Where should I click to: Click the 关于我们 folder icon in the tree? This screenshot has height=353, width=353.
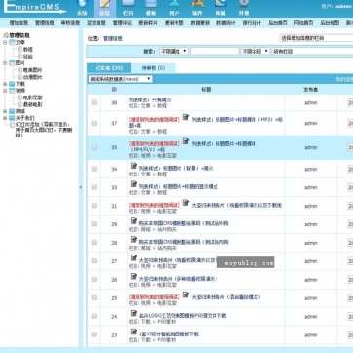12,118
